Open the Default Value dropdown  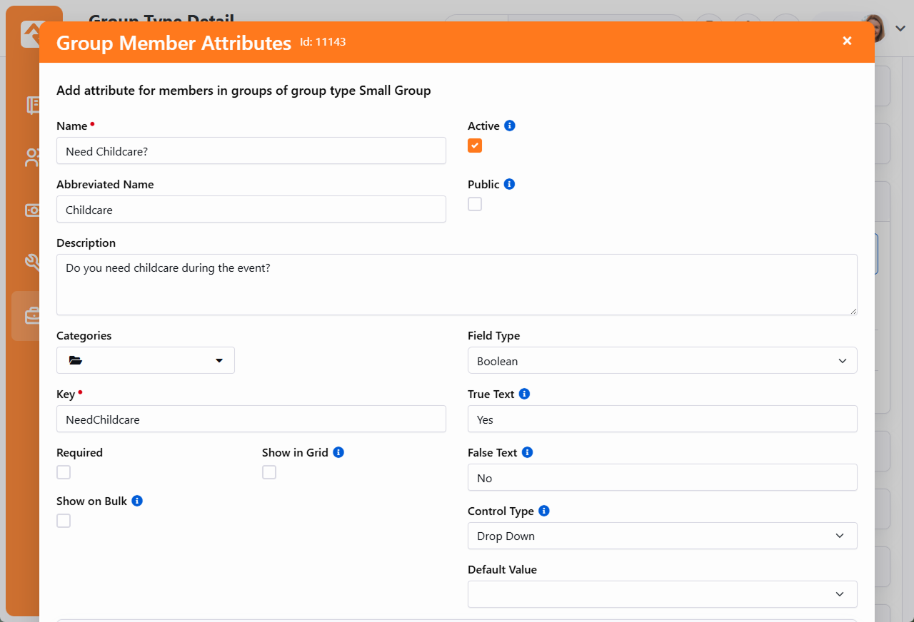[x=662, y=594]
